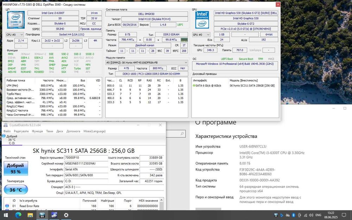The width and height of the screenshot is (352, 220).
Task: Click the blue orb for attribute 01 Read Error Rate
Action: pos(7,206)
